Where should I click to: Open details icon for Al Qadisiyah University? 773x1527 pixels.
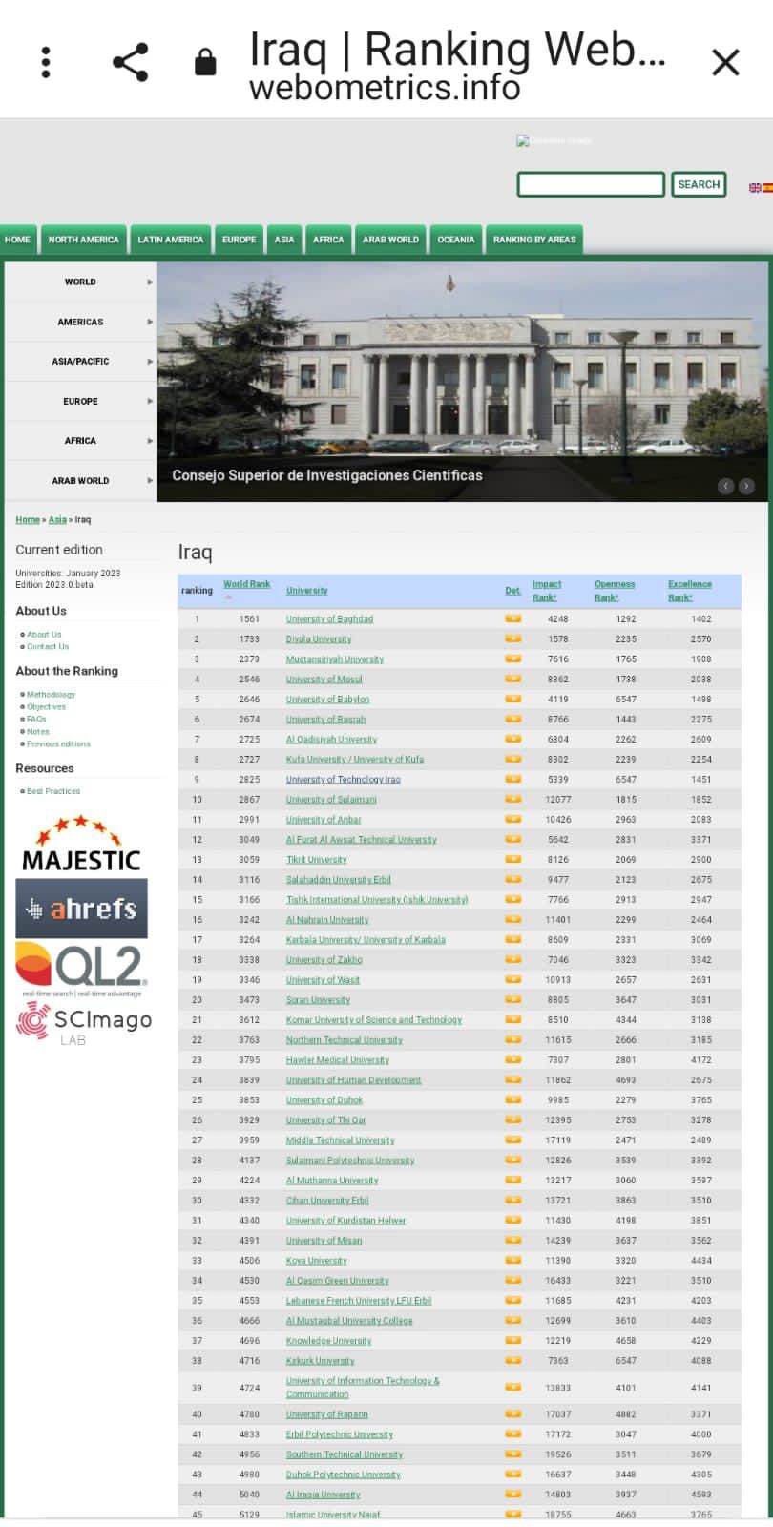point(513,739)
